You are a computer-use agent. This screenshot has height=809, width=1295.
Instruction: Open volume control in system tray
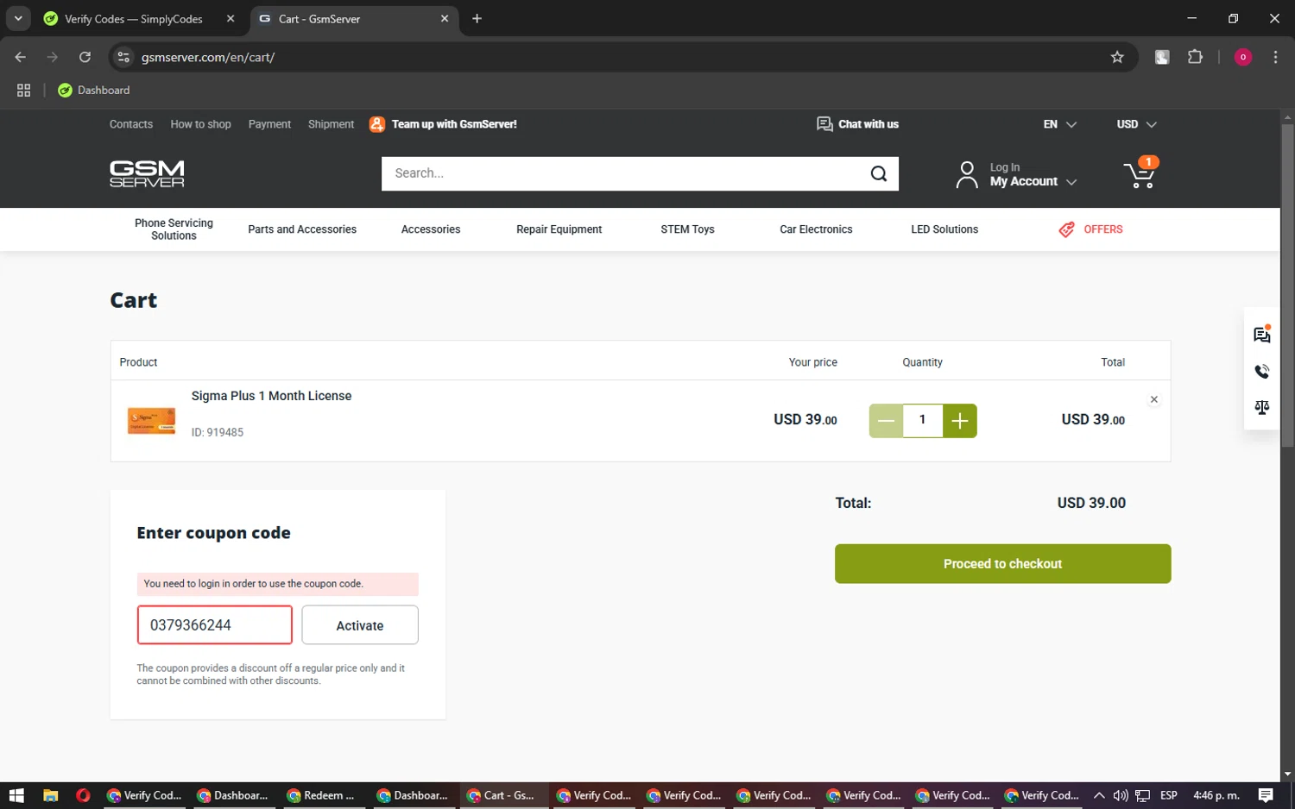1121,795
